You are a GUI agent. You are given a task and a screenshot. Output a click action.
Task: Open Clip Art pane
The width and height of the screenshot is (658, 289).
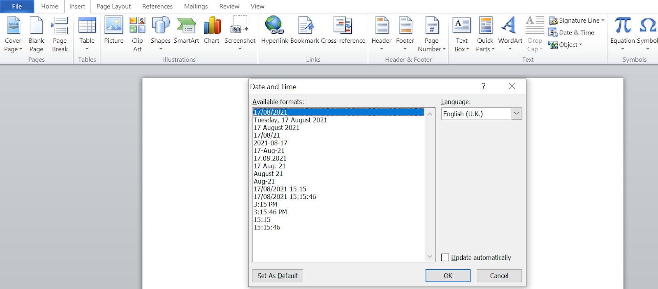[x=137, y=35]
